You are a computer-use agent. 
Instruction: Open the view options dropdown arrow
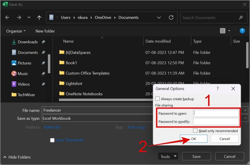229,31
